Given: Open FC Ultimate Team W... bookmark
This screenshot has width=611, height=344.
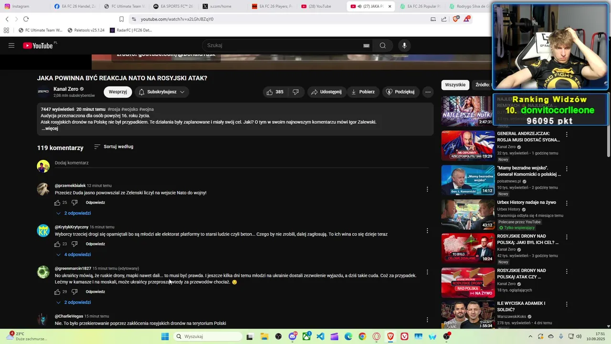Looking at the screenshot, I should [40, 30].
